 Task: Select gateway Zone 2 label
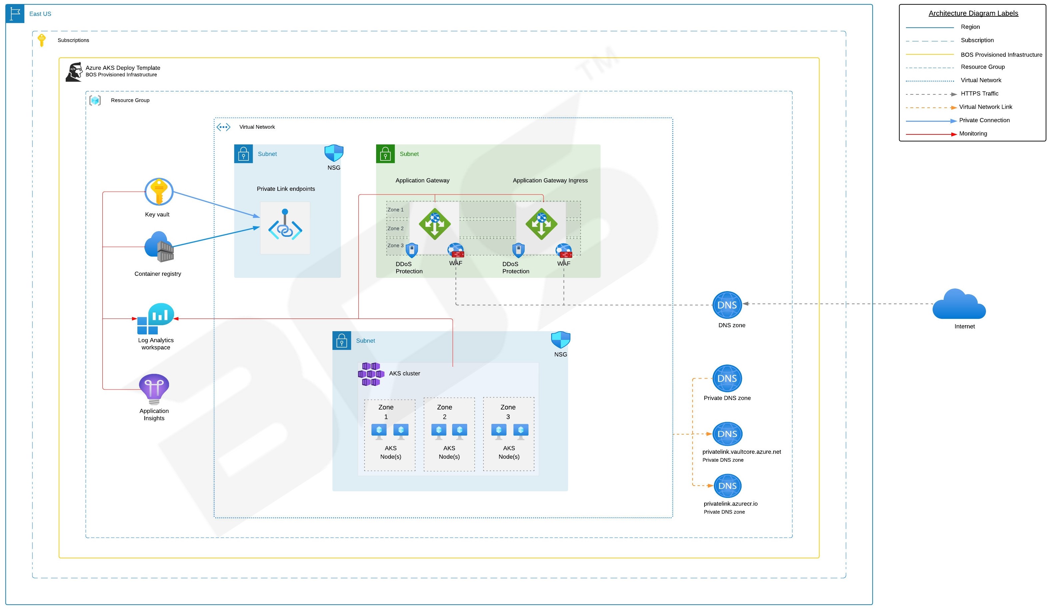click(395, 228)
